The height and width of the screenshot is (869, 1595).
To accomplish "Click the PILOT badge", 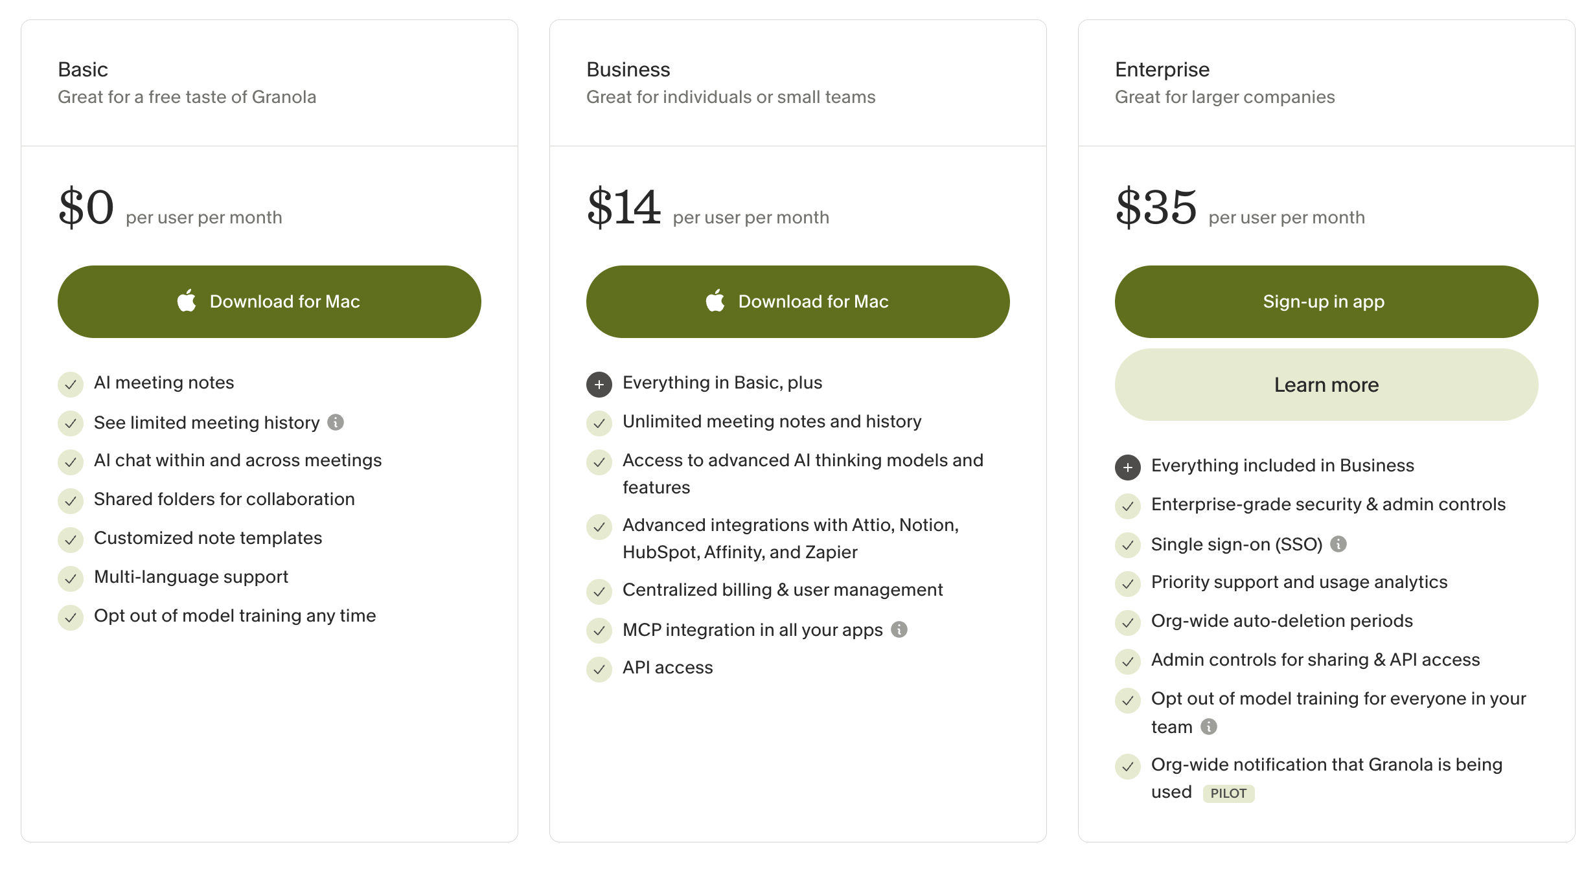I will (x=1229, y=793).
